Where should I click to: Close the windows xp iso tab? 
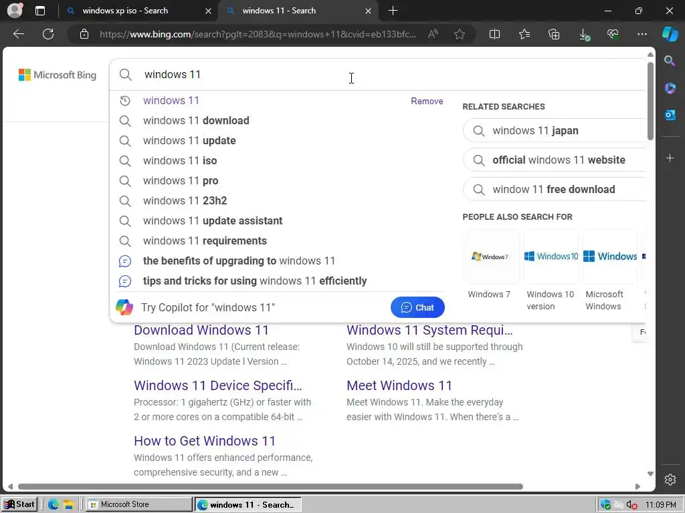[x=209, y=11]
